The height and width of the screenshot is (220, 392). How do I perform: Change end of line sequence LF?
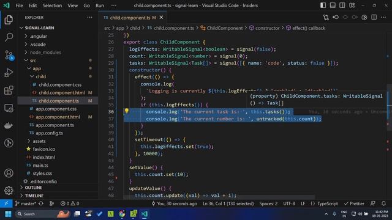pyautogui.click(x=303, y=204)
